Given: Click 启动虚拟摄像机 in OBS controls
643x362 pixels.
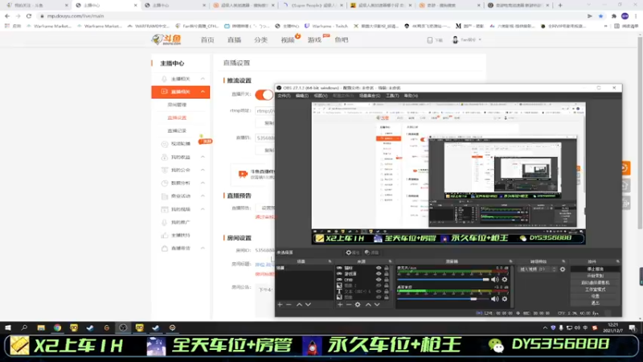Looking at the screenshot, I should (x=595, y=283).
